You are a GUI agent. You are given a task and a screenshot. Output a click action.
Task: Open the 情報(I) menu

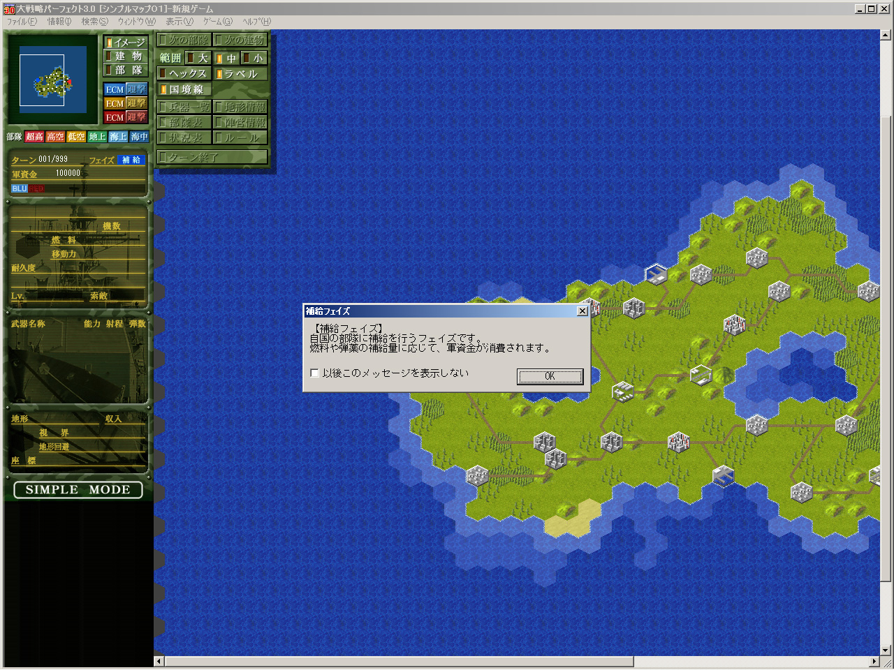59,22
